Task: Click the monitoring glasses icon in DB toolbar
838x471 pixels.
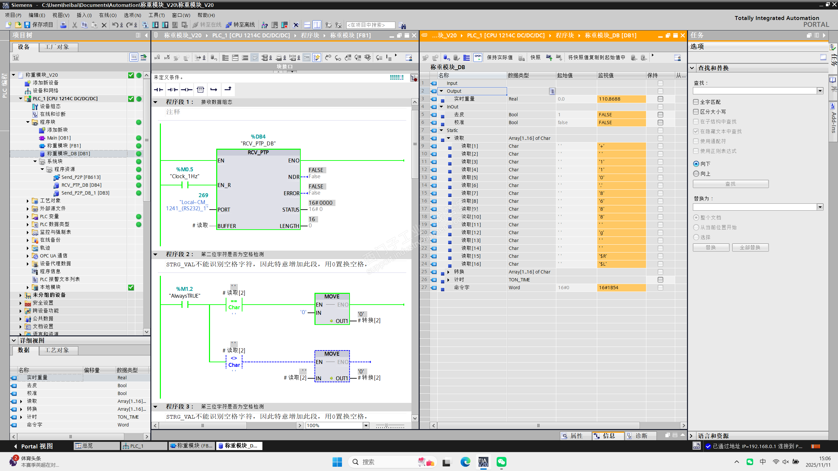Action: coord(478,58)
